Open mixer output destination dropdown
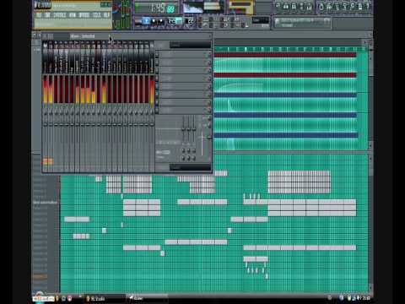 (190, 167)
